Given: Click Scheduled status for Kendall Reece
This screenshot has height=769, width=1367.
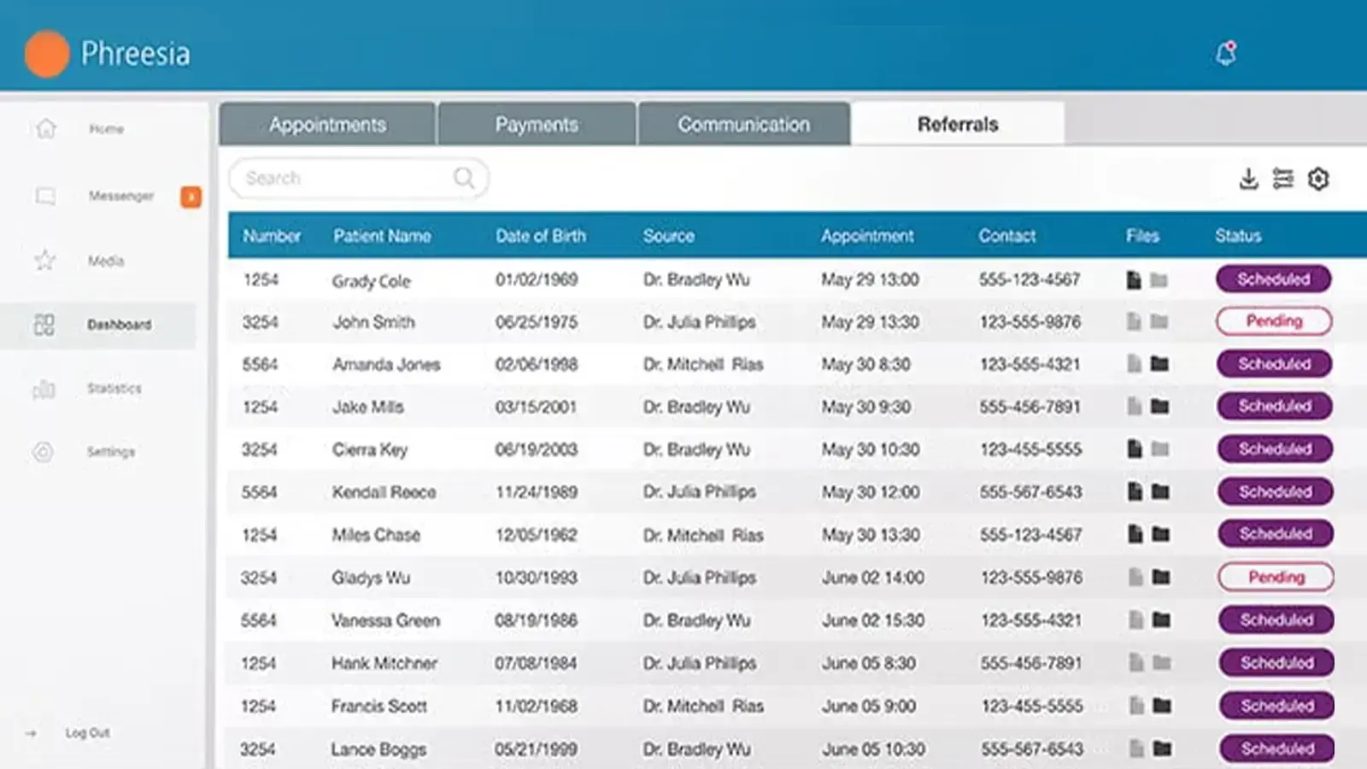Looking at the screenshot, I should tap(1276, 491).
